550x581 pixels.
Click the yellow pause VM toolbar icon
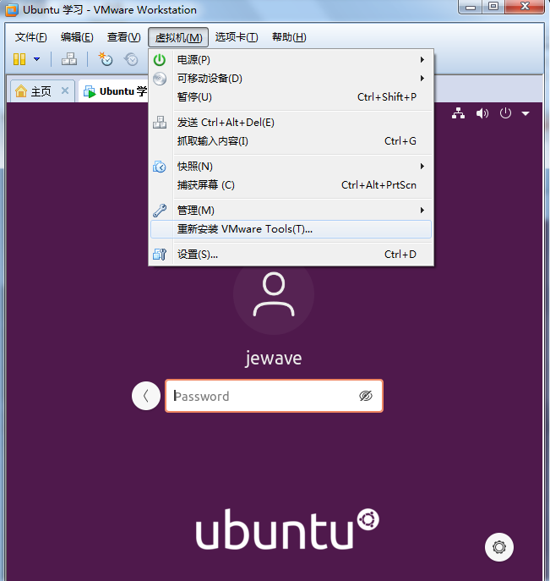[x=19, y=59]
